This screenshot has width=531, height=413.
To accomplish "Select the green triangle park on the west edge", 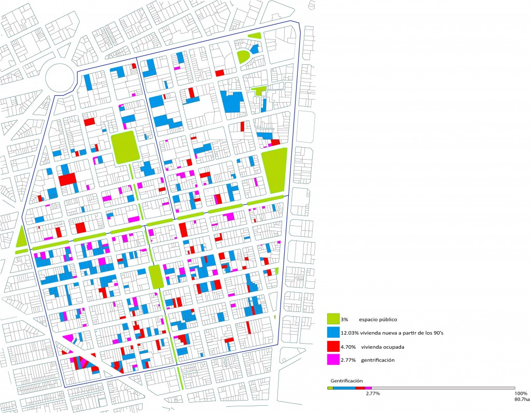I will click(x=22, y=237).
